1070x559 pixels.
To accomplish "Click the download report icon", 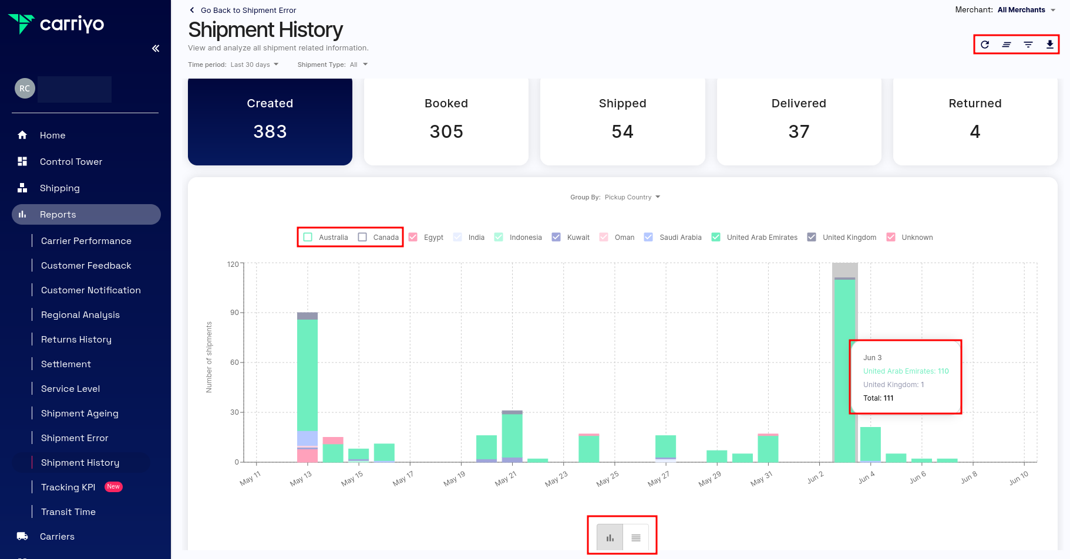I will point(1049,45).
